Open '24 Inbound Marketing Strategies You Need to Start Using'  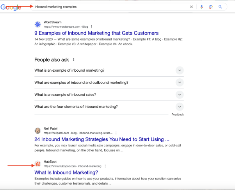(102, 139)
